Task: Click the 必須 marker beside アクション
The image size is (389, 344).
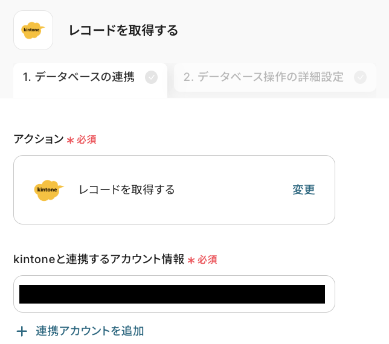Action: [86, 140]
